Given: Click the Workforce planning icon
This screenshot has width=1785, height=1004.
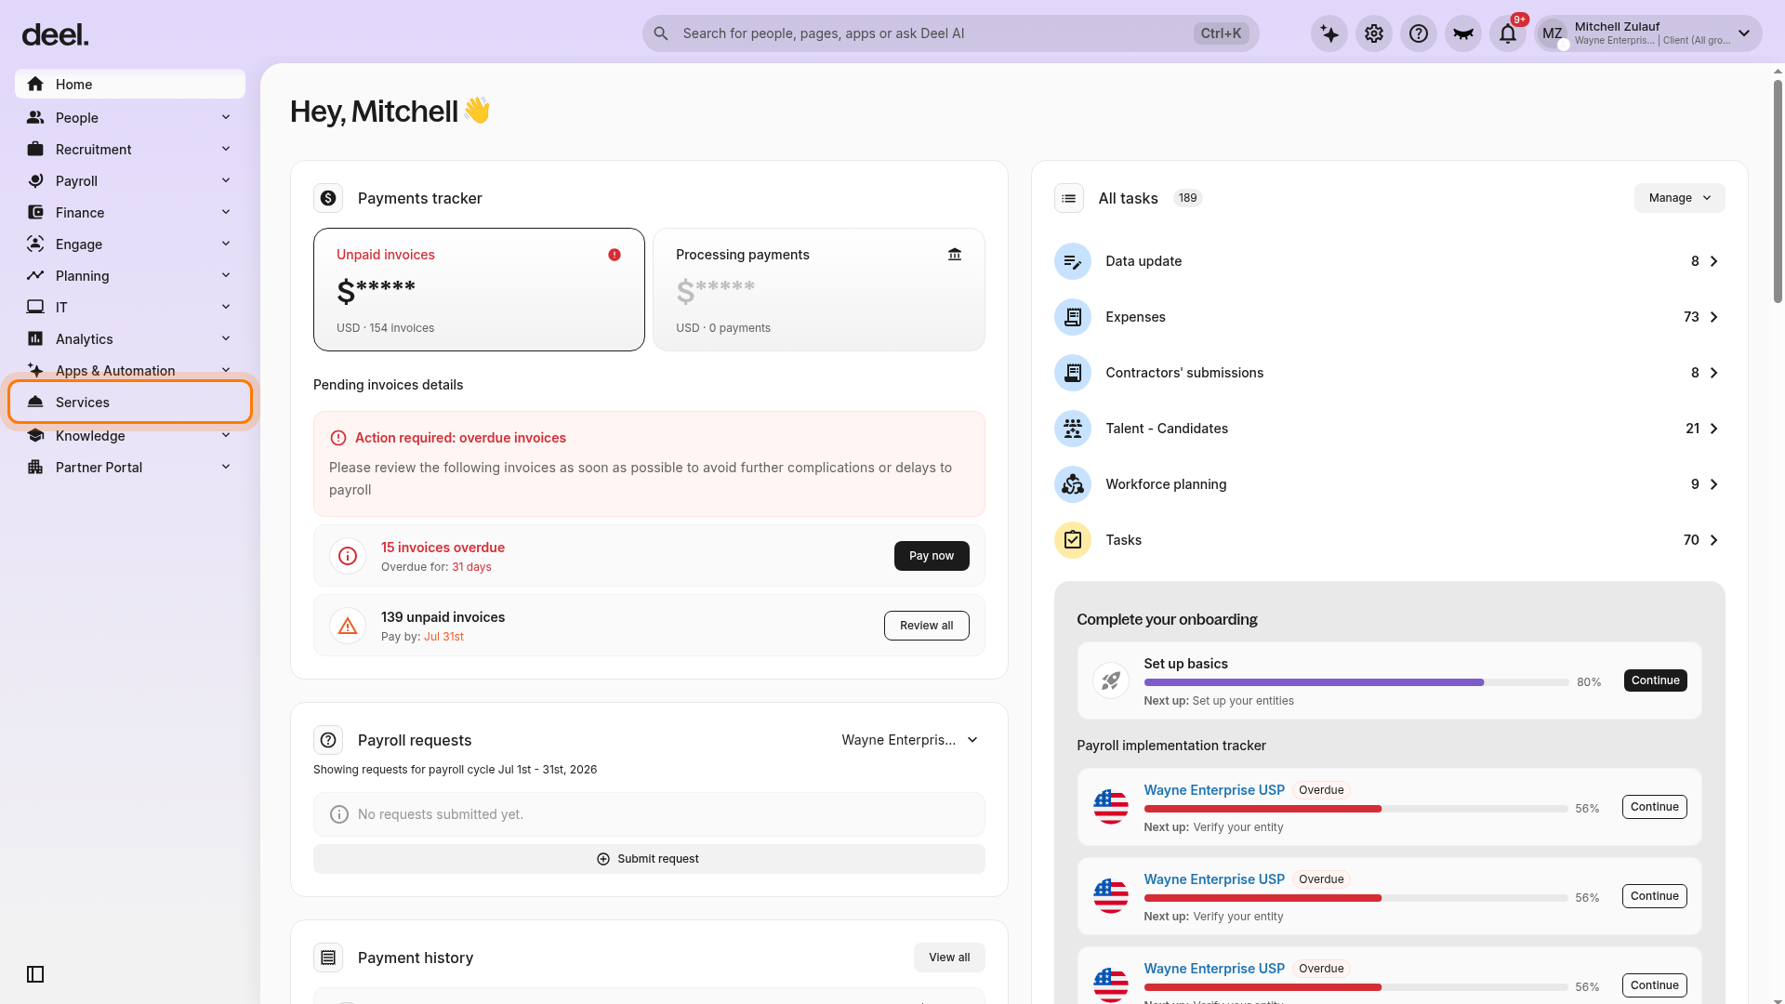Looking at the screenshot, I should click(1073, 484).
